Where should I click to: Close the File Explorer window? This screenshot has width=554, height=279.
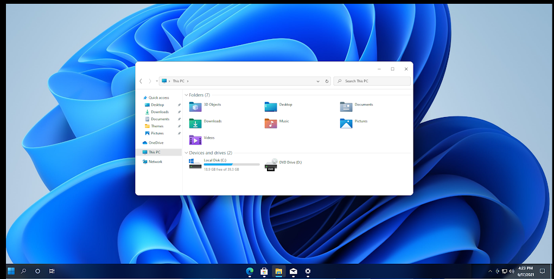(x=406, y=69)
